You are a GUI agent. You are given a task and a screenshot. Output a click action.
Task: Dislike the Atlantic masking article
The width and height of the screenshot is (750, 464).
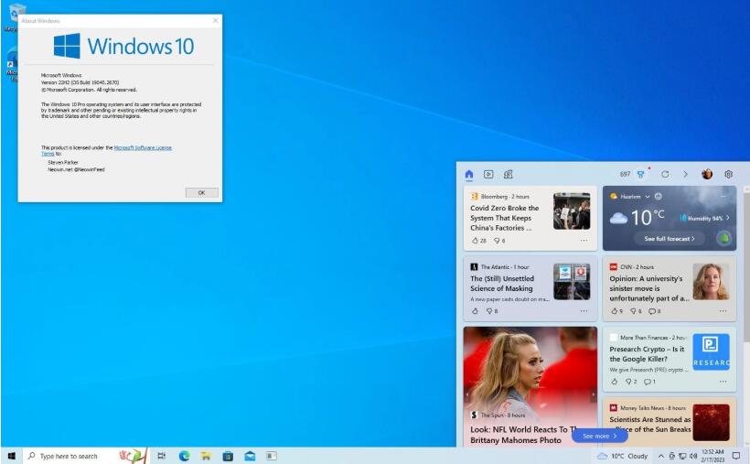(491, 311)
